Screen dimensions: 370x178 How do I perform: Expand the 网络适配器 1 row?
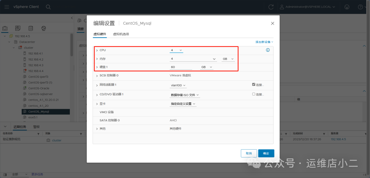(97, 85)
